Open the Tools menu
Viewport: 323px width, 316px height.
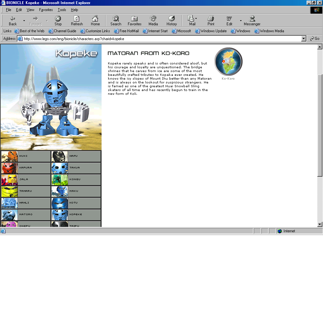[62, 10]
